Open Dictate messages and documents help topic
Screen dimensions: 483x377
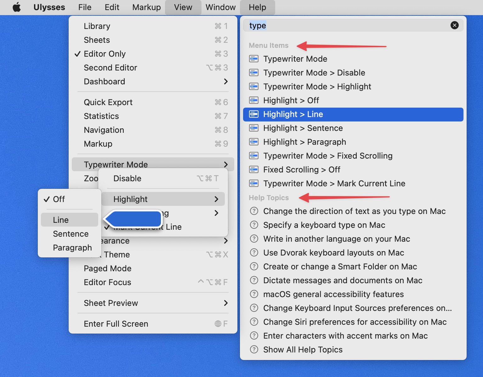tap(343, 280)
